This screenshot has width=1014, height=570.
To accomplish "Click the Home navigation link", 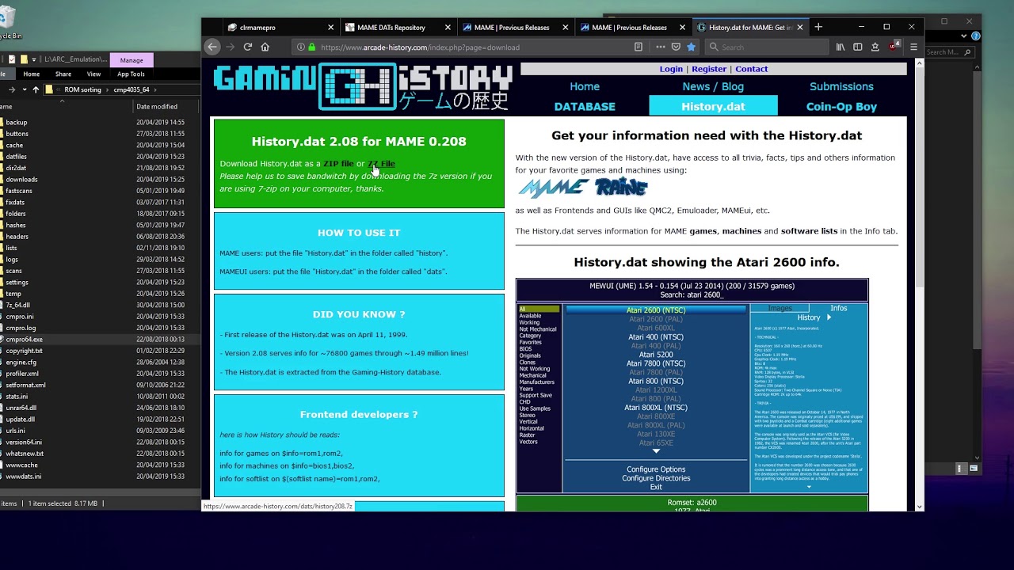I will point(585,86).
